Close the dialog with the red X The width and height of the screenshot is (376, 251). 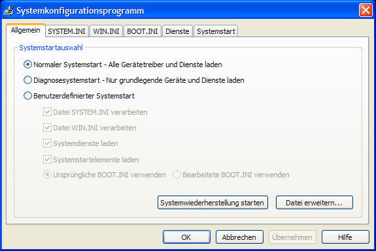click(366, 10)
